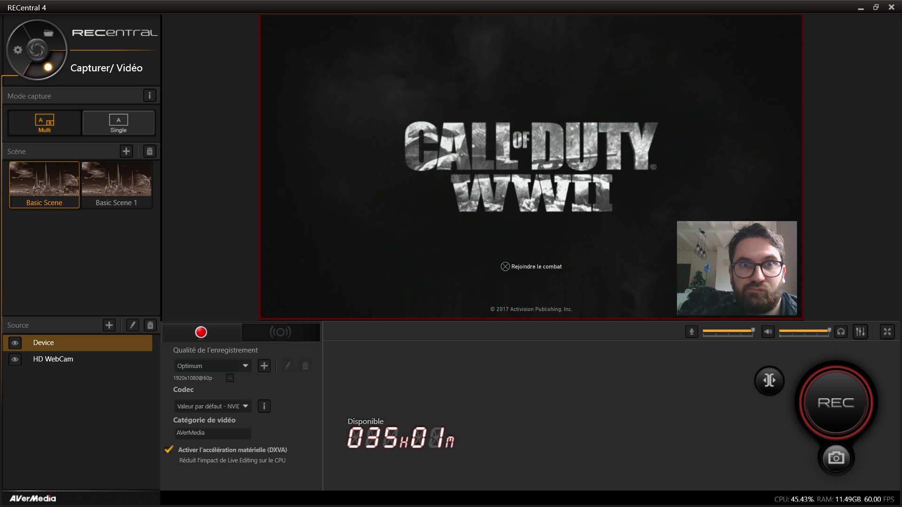
Task: Click the webcam overlay in the preview
Action: tap(737, 268)
